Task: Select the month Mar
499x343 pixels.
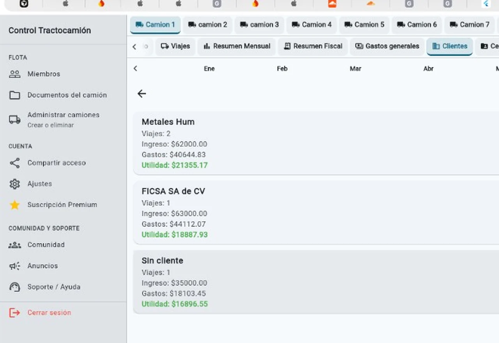Action: pyautogui.click(x=356, y=69)
